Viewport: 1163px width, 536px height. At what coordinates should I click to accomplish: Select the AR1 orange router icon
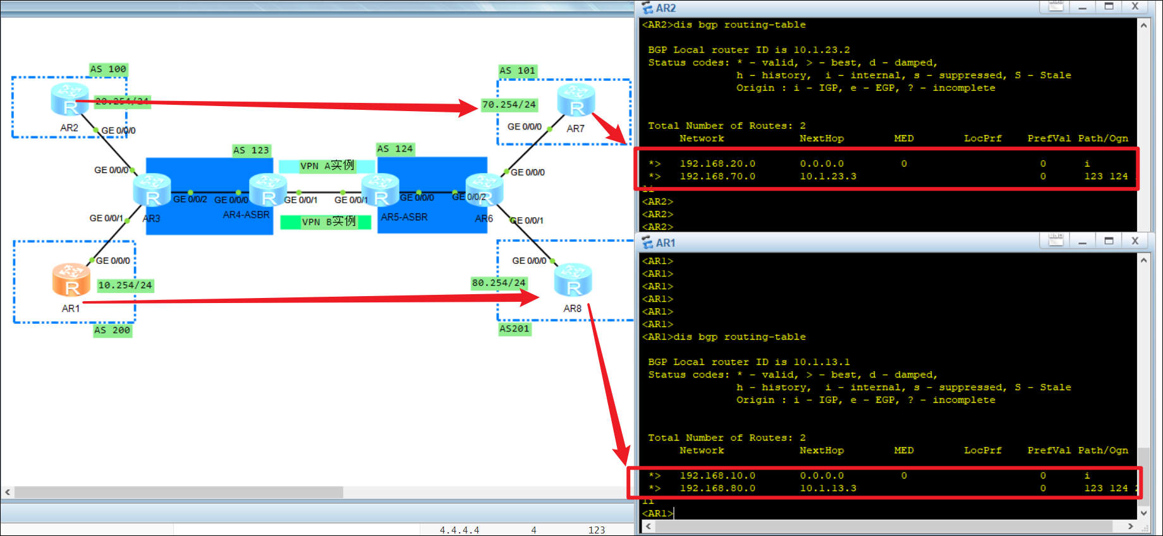71,280
